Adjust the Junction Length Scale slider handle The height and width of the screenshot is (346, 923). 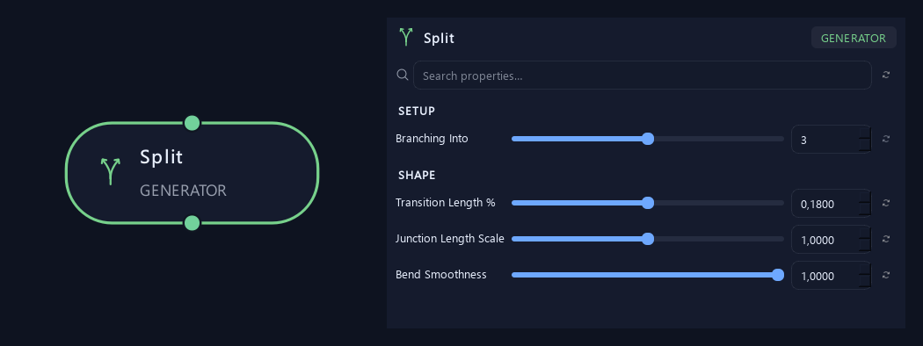point(648,239)
